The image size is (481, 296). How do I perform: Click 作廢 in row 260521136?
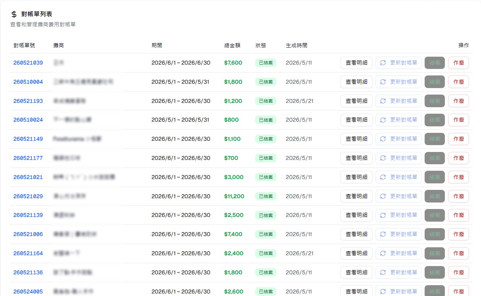click(x=459, y=273)
